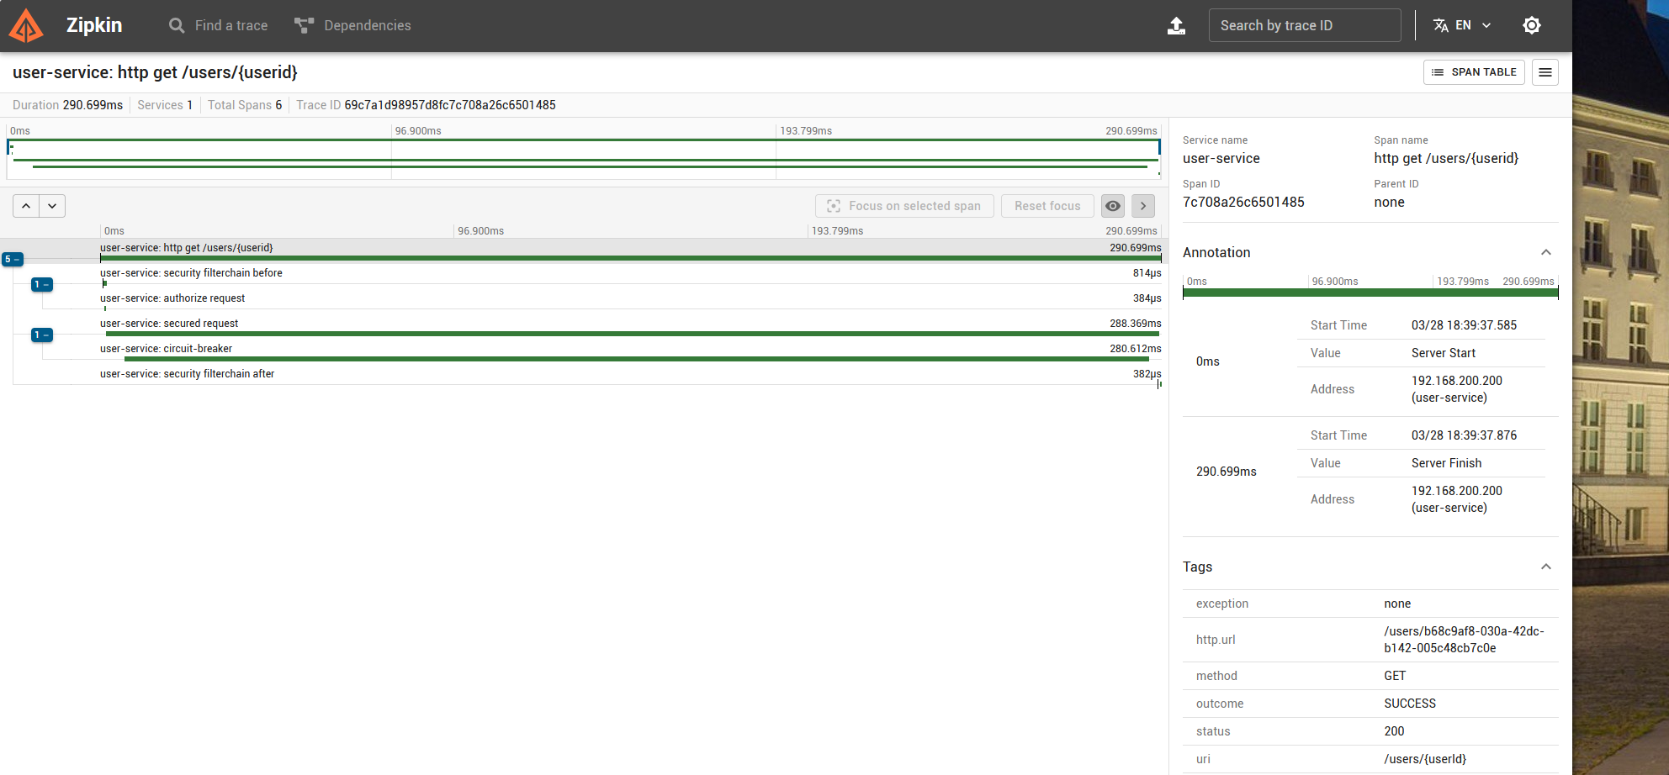Select the security filterchain before span

631,276
